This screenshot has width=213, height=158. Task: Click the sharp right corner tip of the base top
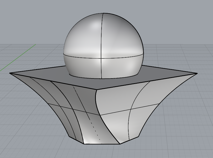(197, 74)
